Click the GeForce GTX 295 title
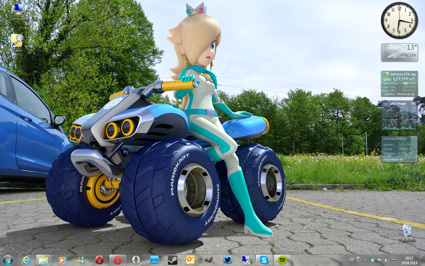 click(x=403, y=74)
